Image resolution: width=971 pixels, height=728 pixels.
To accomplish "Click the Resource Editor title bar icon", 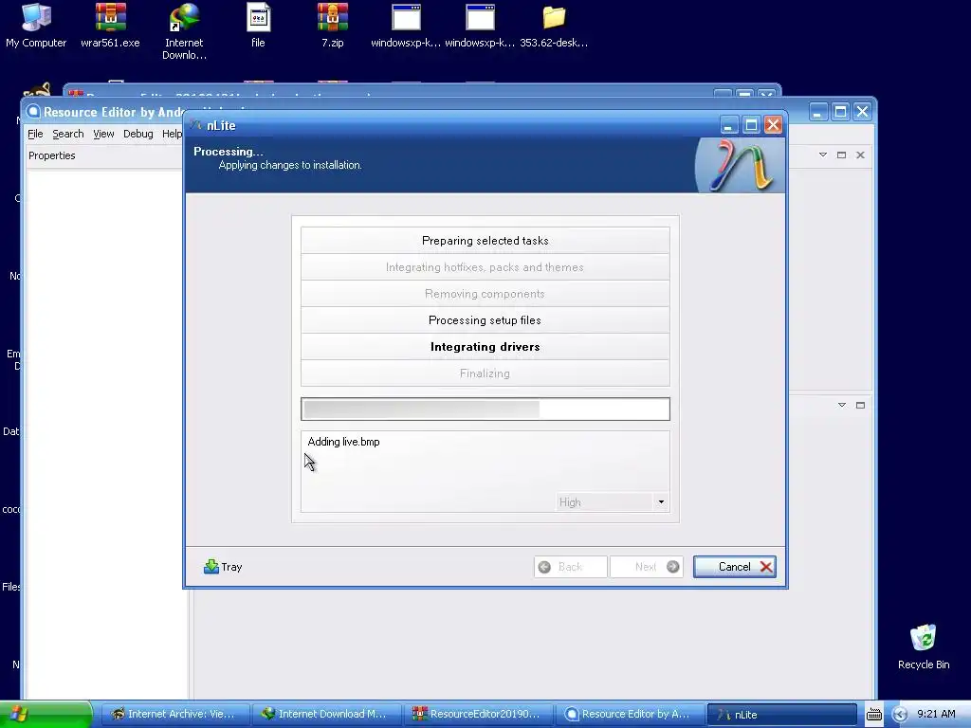I will [33, 112].
